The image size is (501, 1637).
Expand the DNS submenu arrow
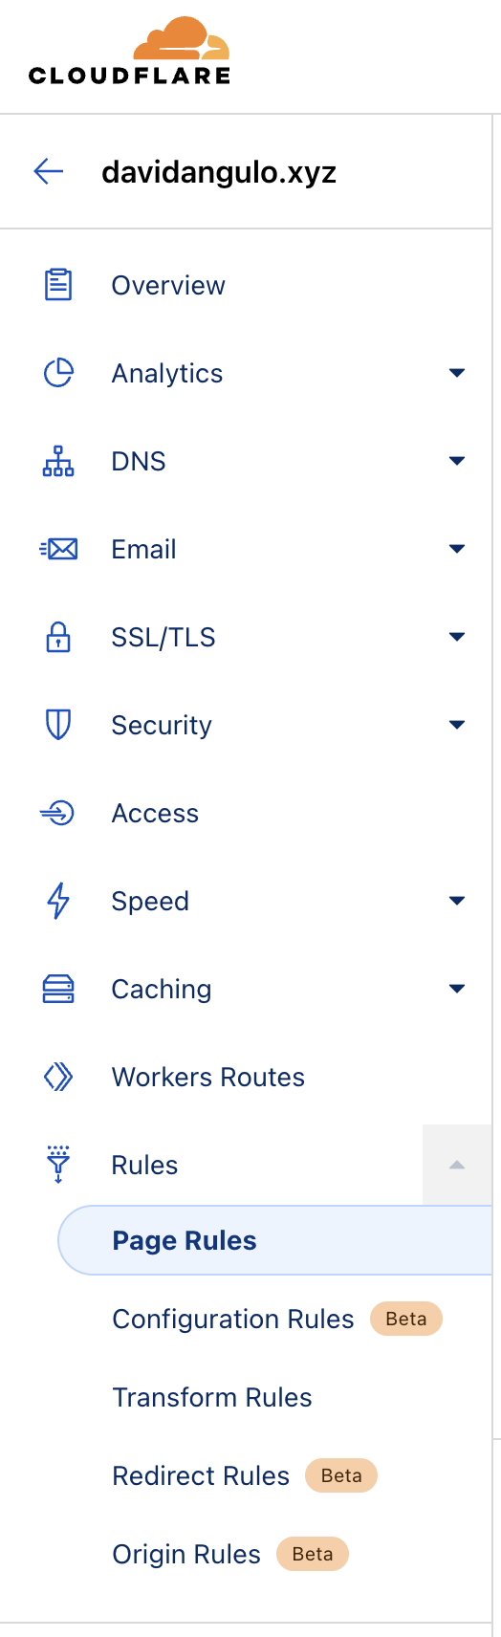click(457, 461)
